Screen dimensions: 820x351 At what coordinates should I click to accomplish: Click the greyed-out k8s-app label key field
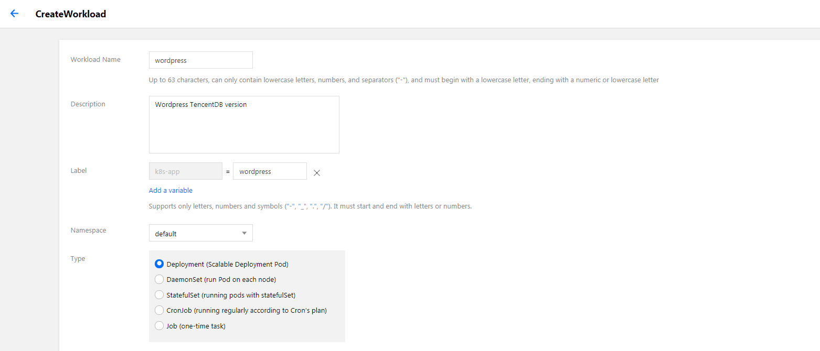(x=185, y=171)
